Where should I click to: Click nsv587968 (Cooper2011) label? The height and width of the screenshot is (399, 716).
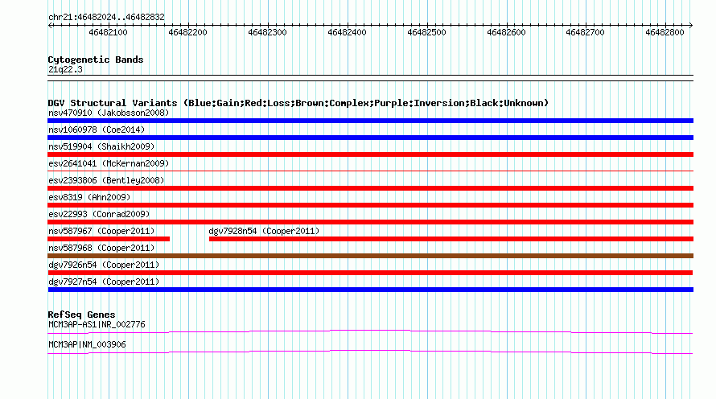101,248
